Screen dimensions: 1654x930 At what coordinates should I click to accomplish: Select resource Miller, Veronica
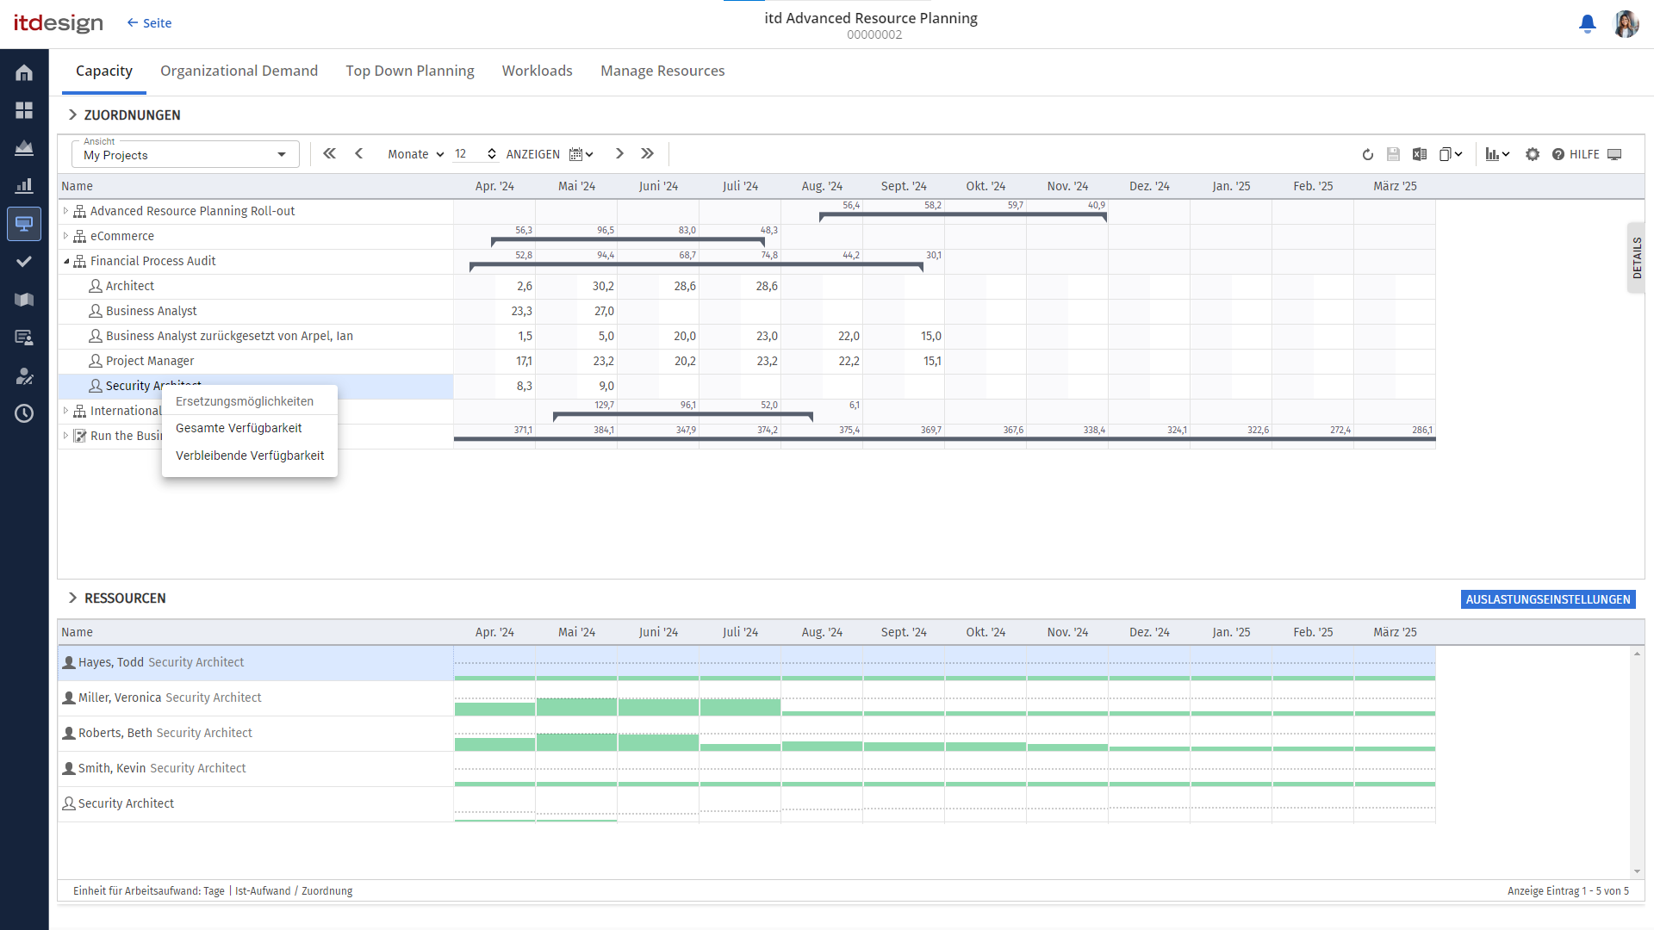coord(256,697)
